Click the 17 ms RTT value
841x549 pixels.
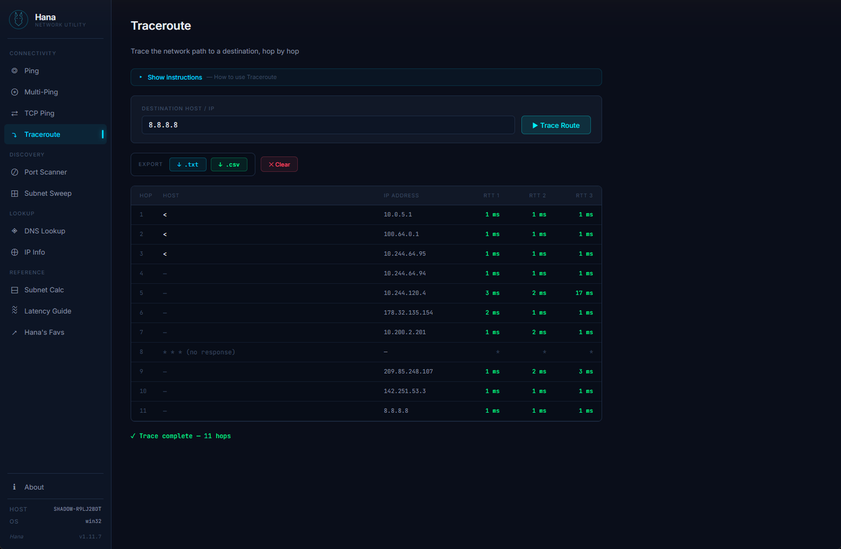[x=584, y=293]
